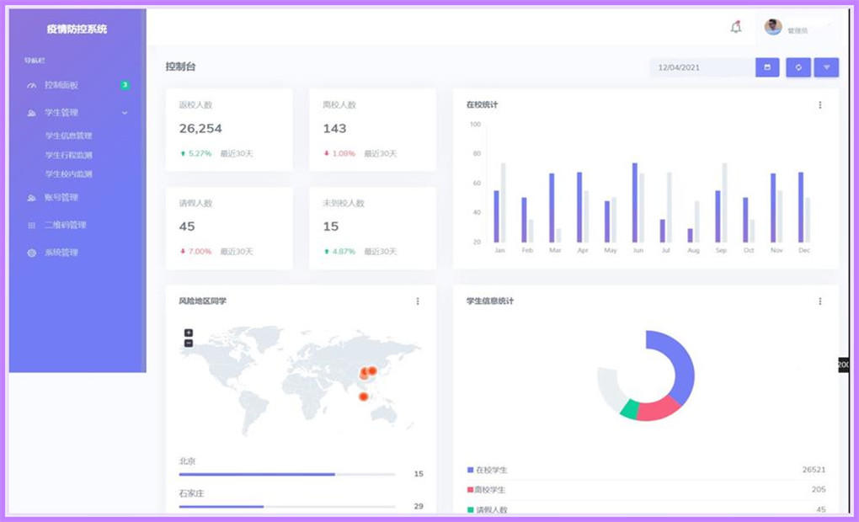Image resolution: width=859 pixels, height=522 pixels.
Task: Click the red segment of the donut chart
Action: coord(659,408)
